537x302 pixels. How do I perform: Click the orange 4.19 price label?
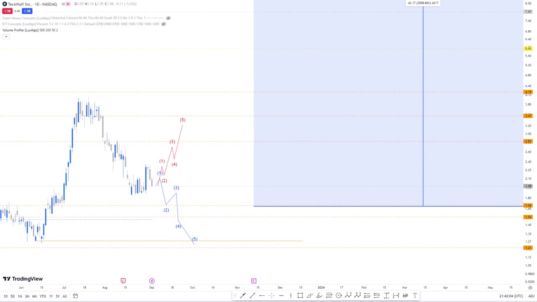(529, 92)
